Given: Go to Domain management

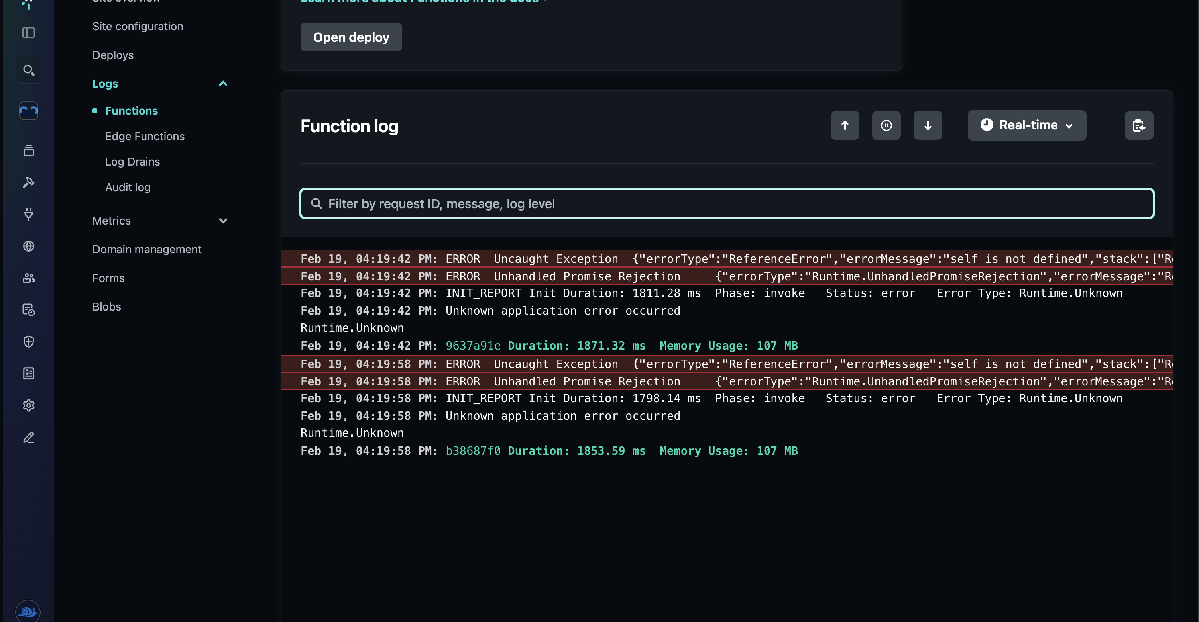Looking at the screenshot, I should click(x=147, y=250).
